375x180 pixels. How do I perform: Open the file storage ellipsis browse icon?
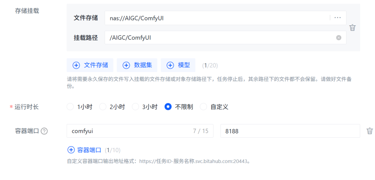(337, 18)
